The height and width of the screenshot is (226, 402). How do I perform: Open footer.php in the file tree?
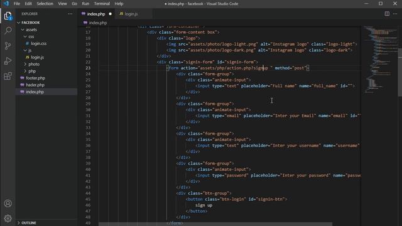coord(35,78)
